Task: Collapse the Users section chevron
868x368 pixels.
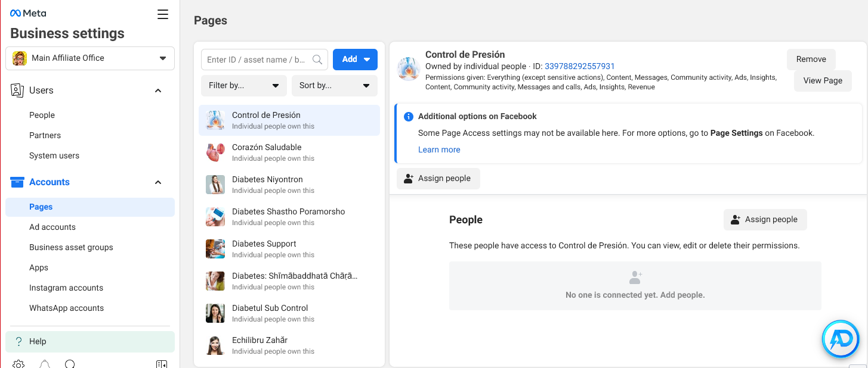Action: pos(158,91)
